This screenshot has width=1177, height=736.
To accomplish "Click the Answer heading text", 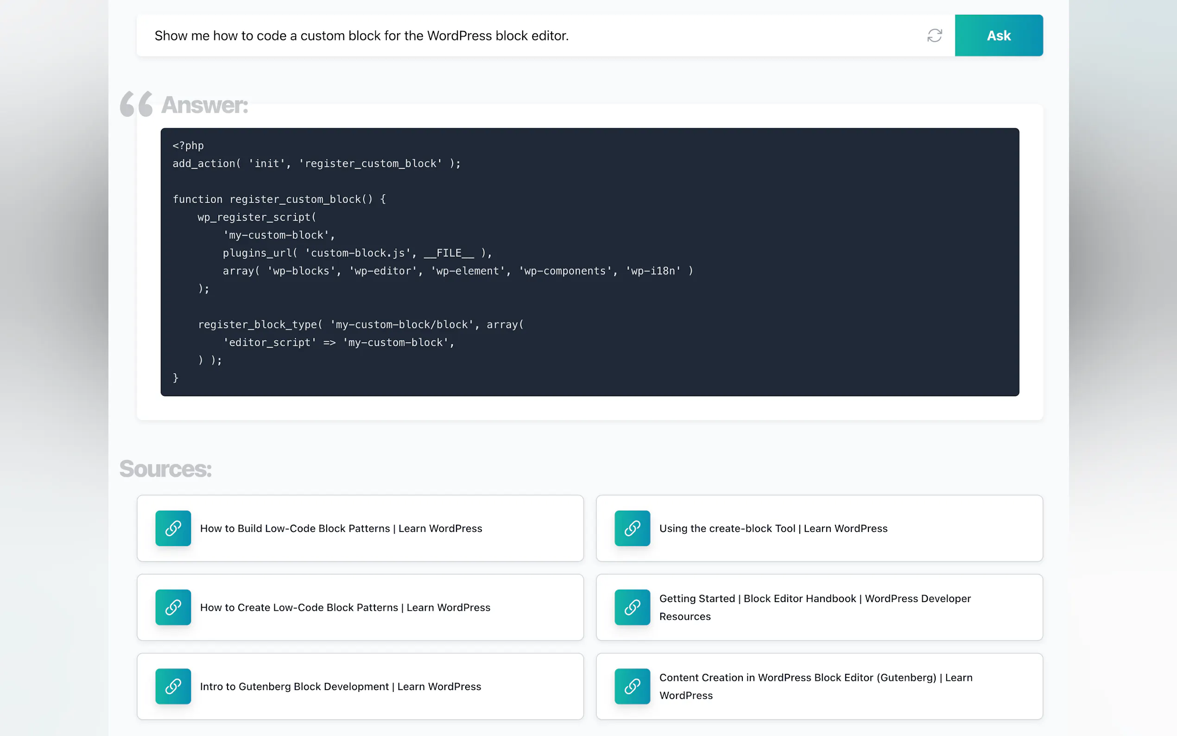I will 204,105.
